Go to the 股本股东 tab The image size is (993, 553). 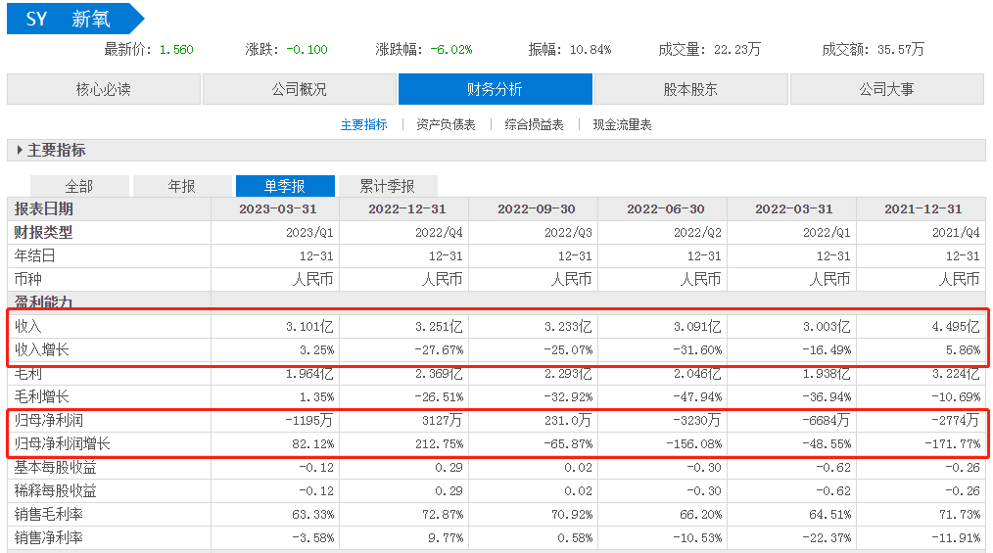[690, 89]
